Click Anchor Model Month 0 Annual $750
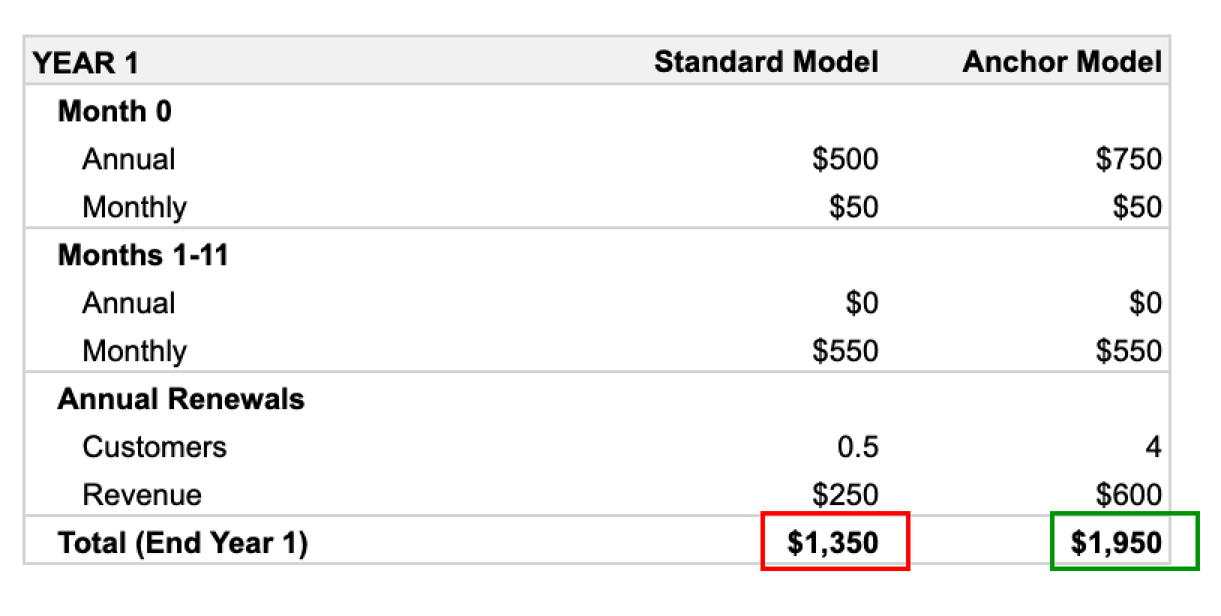Image resolution: width=1221 pixels, height=616 pixels. tap(1129, 159)
